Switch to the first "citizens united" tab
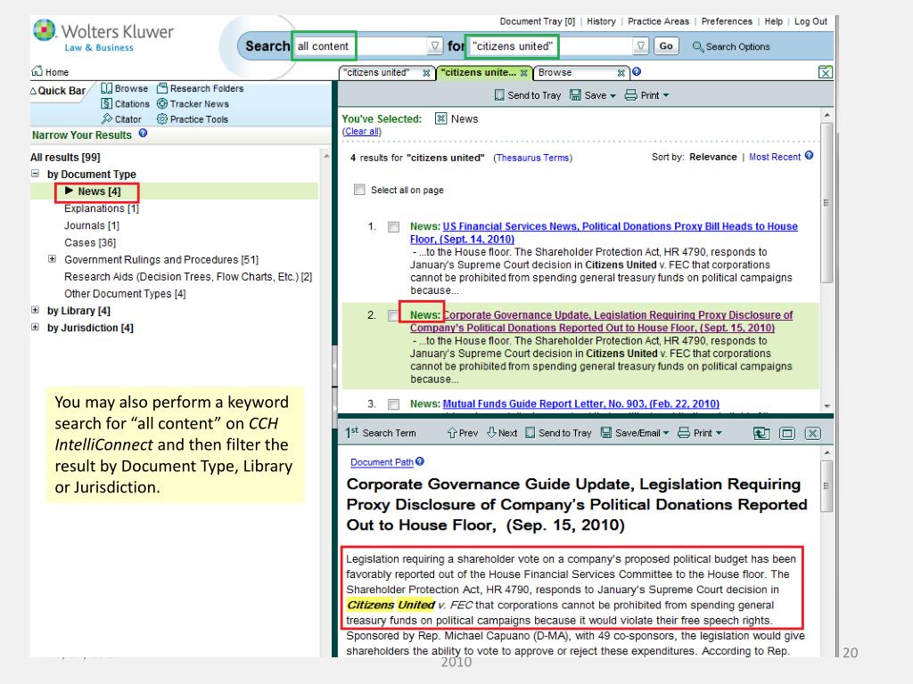The image size is (913, 684). coord(376,73)
